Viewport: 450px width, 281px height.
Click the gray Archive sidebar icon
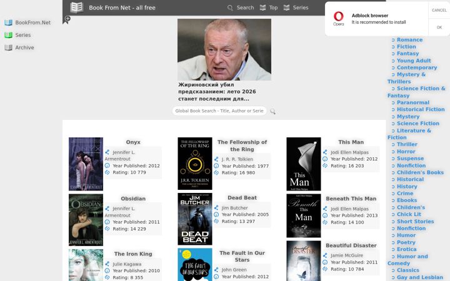pos(8,47)
